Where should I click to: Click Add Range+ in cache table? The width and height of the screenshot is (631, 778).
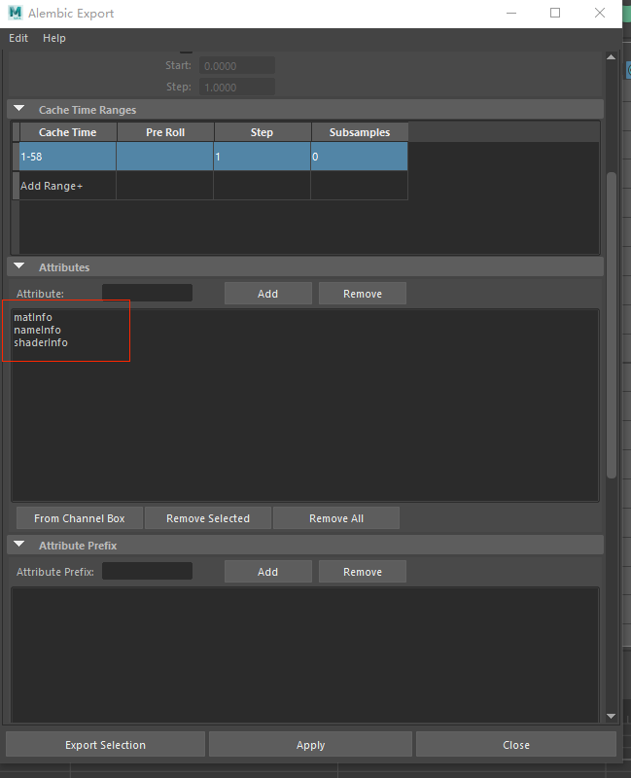[x=52, y=186]
